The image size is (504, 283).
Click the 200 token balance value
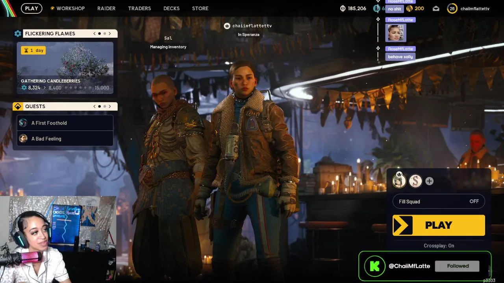point(419,8)
